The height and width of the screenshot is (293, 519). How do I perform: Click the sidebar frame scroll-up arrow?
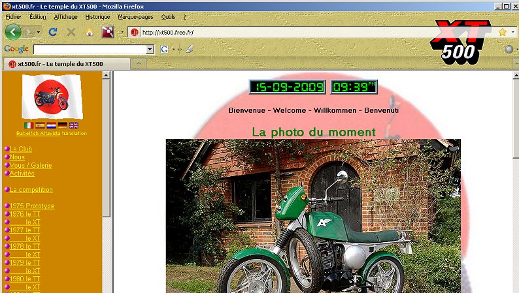click(x=106, y=75)
